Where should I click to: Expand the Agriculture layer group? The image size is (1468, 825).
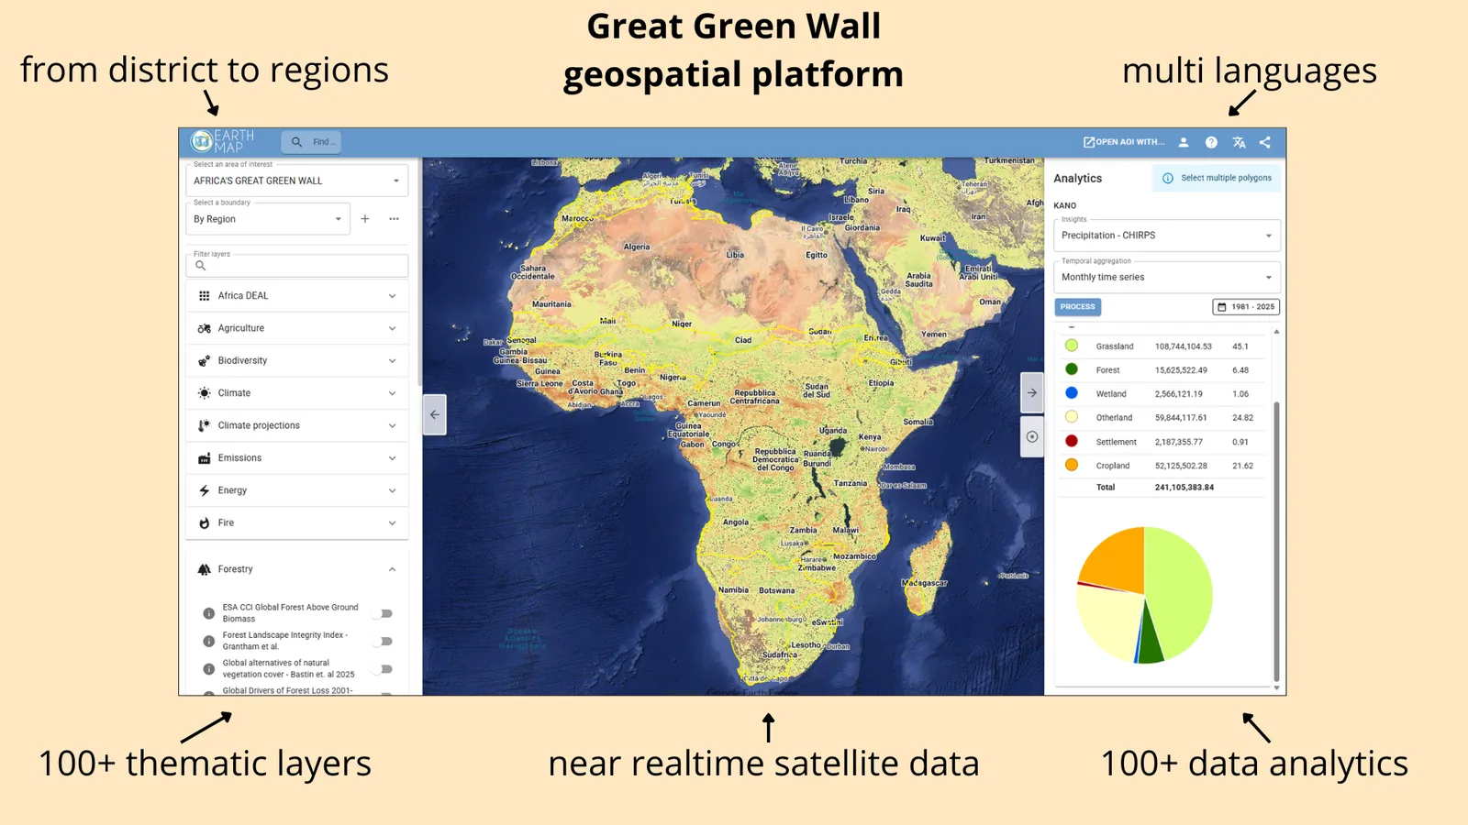pyautogui.click(x=298, y=328)
